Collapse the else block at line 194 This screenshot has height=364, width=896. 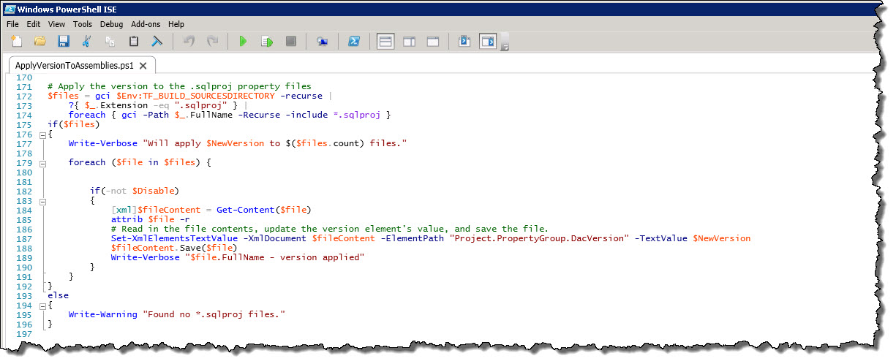point(42,306)
